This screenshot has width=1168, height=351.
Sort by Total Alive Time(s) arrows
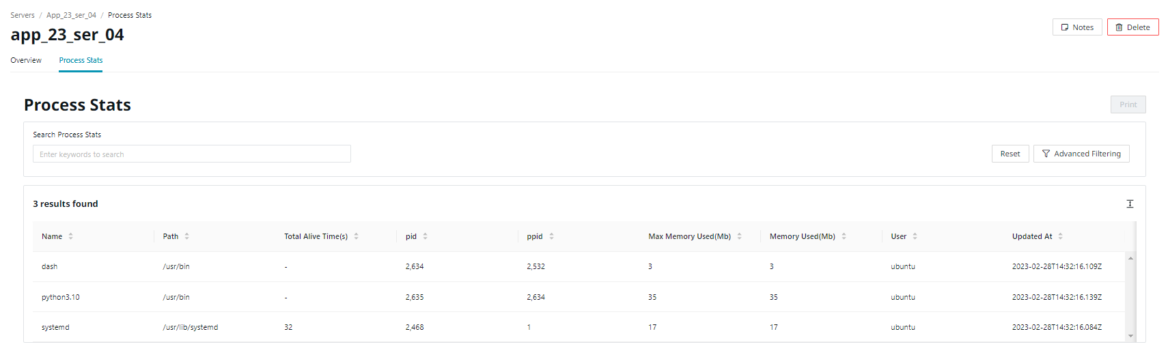(x=356, y=236)
